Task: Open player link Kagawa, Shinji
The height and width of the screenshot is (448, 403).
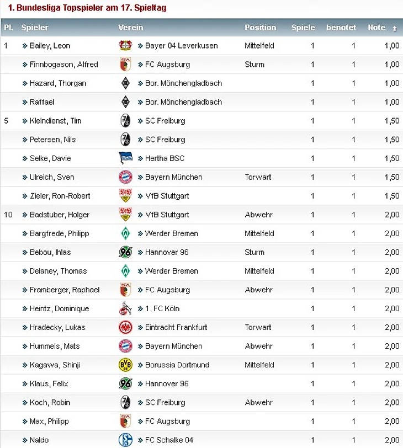Action: [x=55, y=365]
